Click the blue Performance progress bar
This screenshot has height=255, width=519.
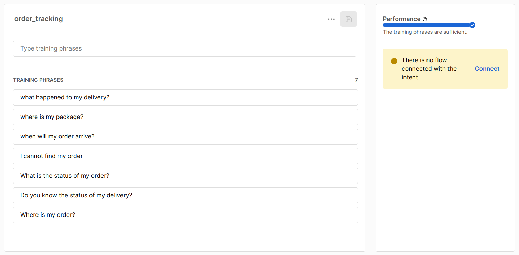click(x=426, y=25)
